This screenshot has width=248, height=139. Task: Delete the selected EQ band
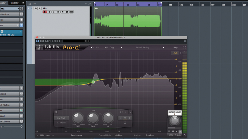tap(130, 112)
